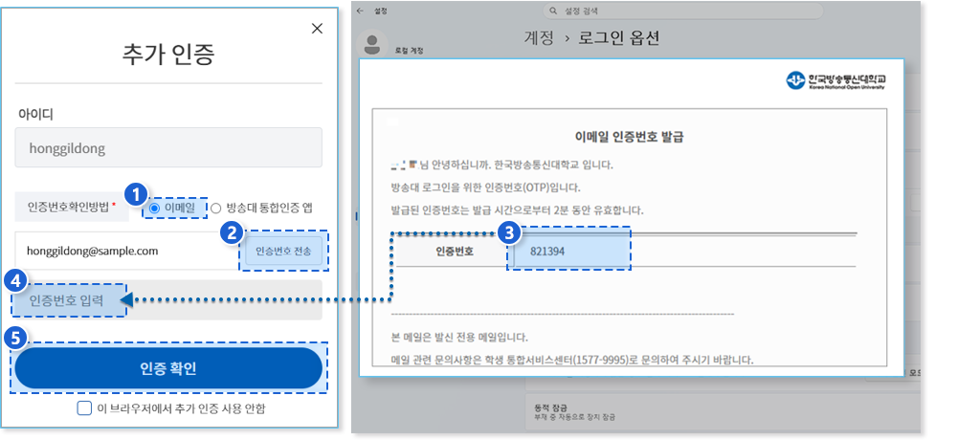Check 이 브라우저에서 추가 인증 사용 안함
The image size is (957, 440).
pyautogui.click(x=84, y=408)
